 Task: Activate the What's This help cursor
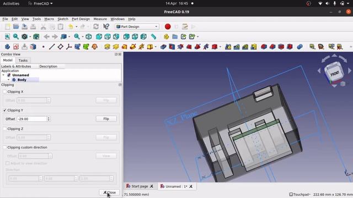(106, 27)
